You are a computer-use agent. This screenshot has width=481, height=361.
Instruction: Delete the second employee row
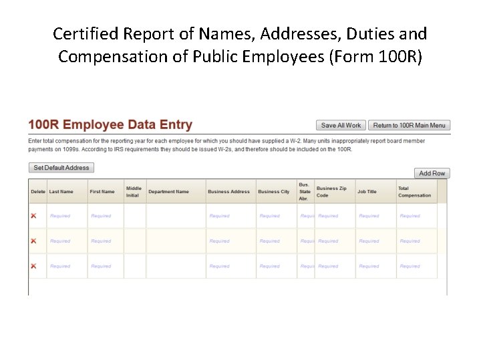coord(34,241)
